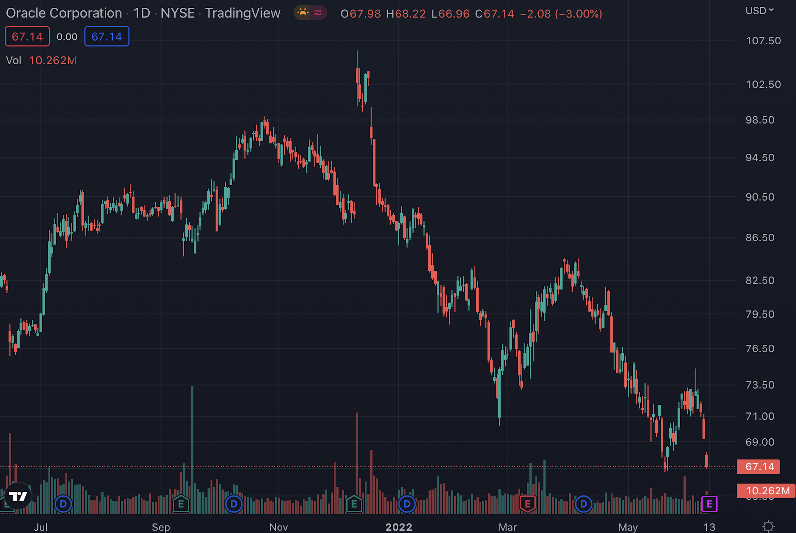Click the TradingView logo badge
This screenshot has width=796, height=533.
(x=18, y=496)
